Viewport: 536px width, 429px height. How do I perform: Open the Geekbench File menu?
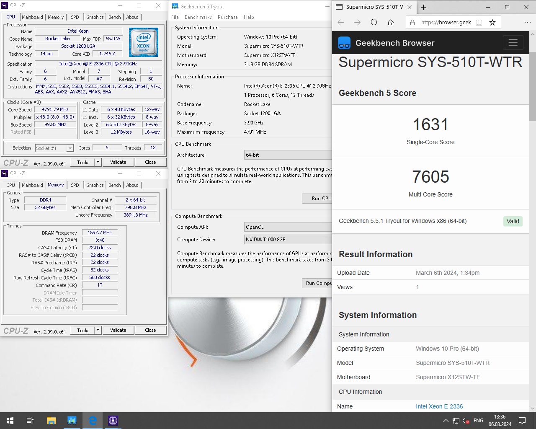(175, 17)
